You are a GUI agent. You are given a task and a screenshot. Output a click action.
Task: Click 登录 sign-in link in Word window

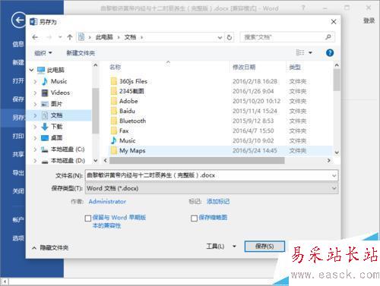pos(369,20)
